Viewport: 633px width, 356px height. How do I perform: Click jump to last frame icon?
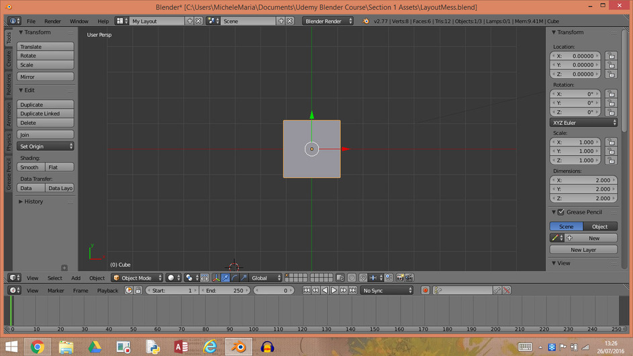[x=352, y=291]
